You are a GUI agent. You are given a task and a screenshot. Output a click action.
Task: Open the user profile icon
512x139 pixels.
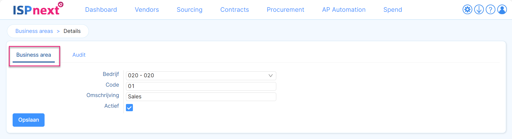(502, 10)
